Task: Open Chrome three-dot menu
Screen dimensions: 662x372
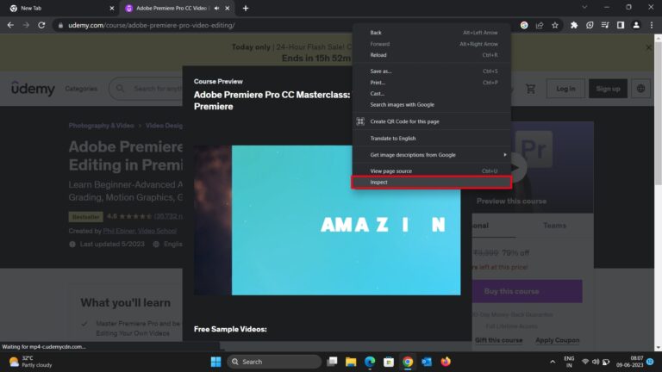Action: click(x=652, y=25)
